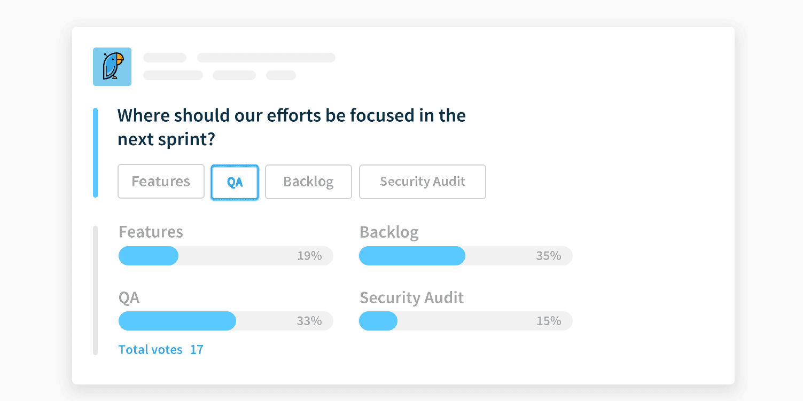
Task: Open the Total votes link
Action: (150, 350)
